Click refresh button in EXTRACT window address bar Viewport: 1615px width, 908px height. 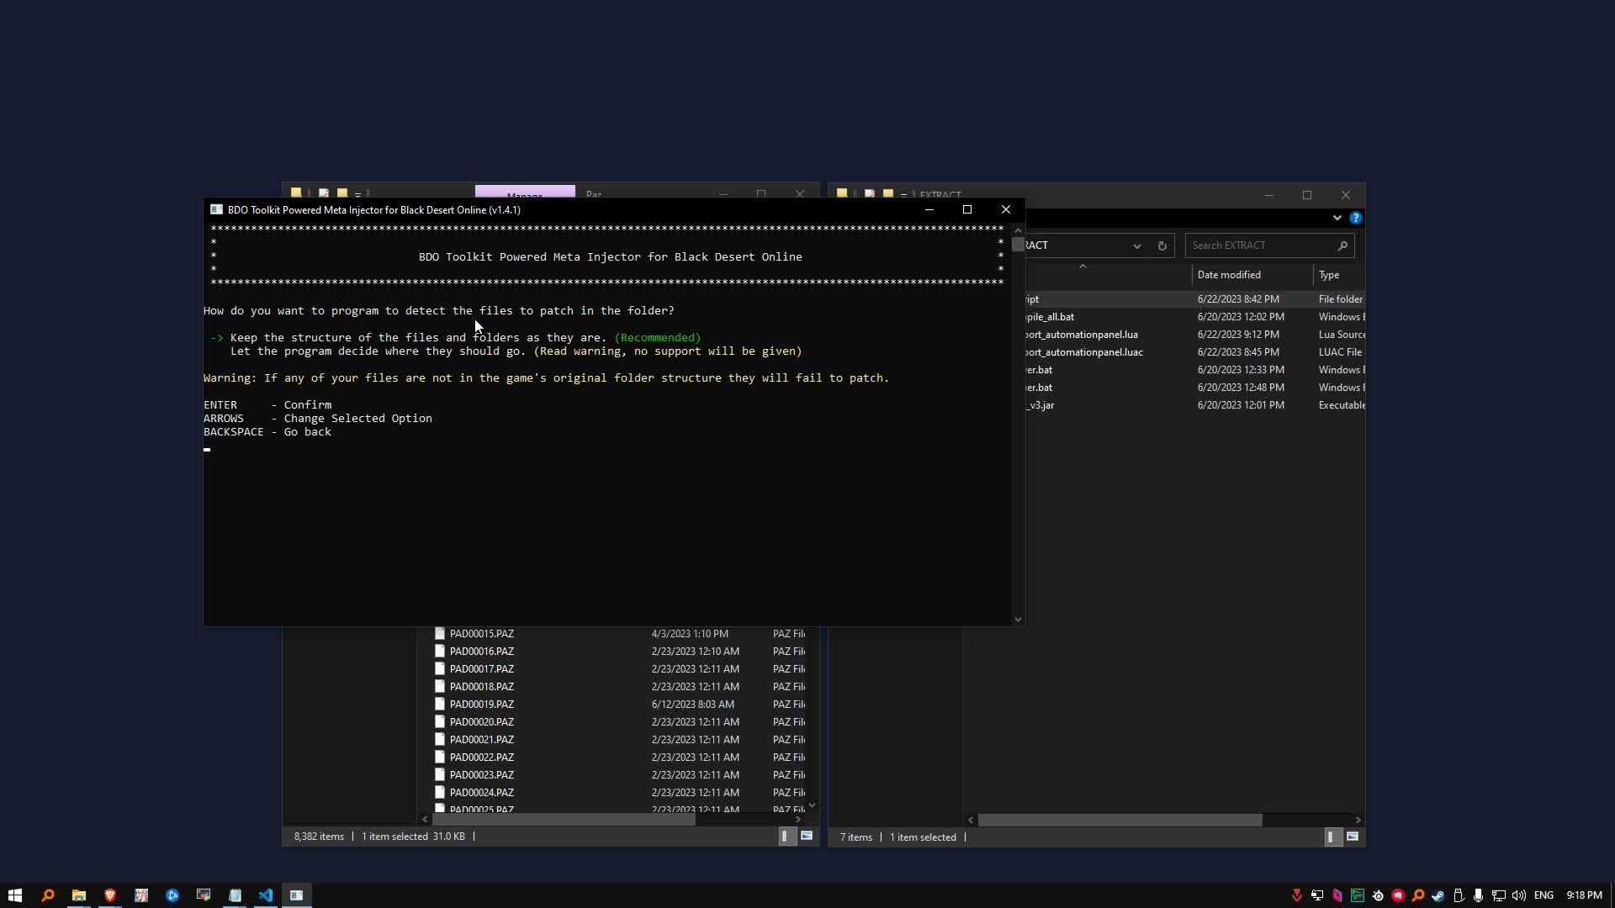point(1162,245)
